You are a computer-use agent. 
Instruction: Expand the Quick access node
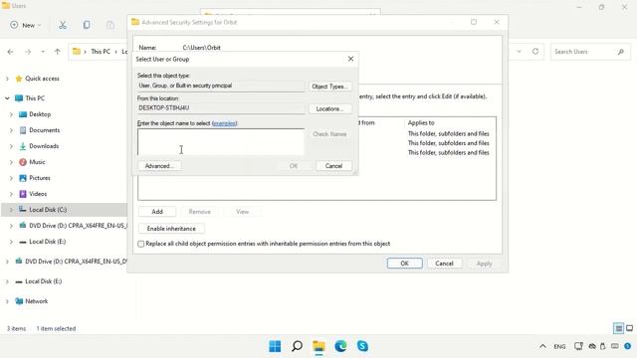(x=7, y=79)
